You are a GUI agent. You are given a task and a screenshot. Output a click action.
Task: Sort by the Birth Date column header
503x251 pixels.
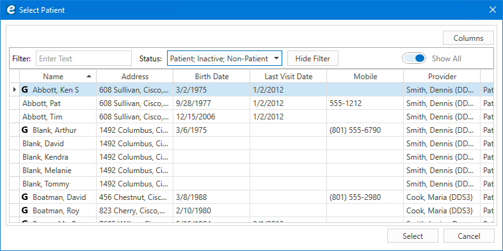click(x=212, y=77)
